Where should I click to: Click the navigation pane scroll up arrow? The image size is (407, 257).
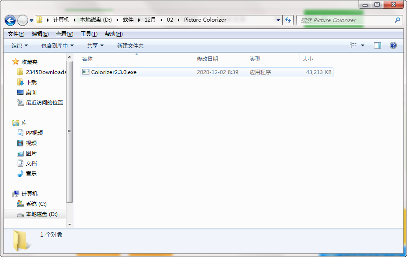coord(70,57)
